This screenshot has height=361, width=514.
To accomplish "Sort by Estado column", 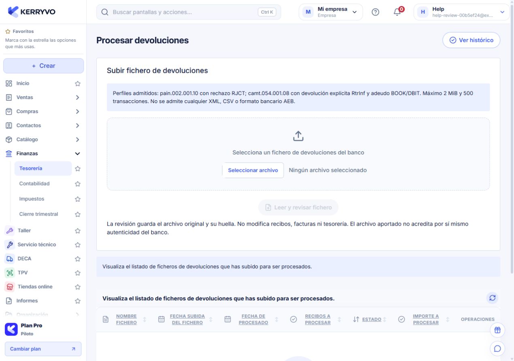I will [x=372, y=319].
